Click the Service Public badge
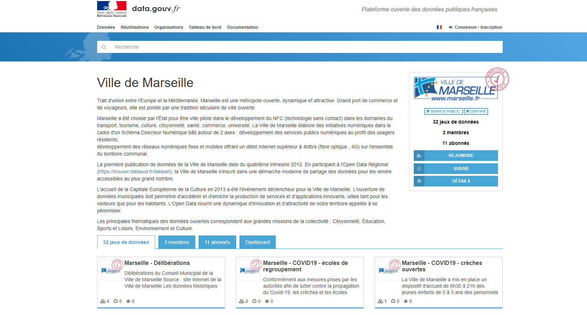This screenshot has height=315, width=587. pyautogui.click(x=443, y=112)
